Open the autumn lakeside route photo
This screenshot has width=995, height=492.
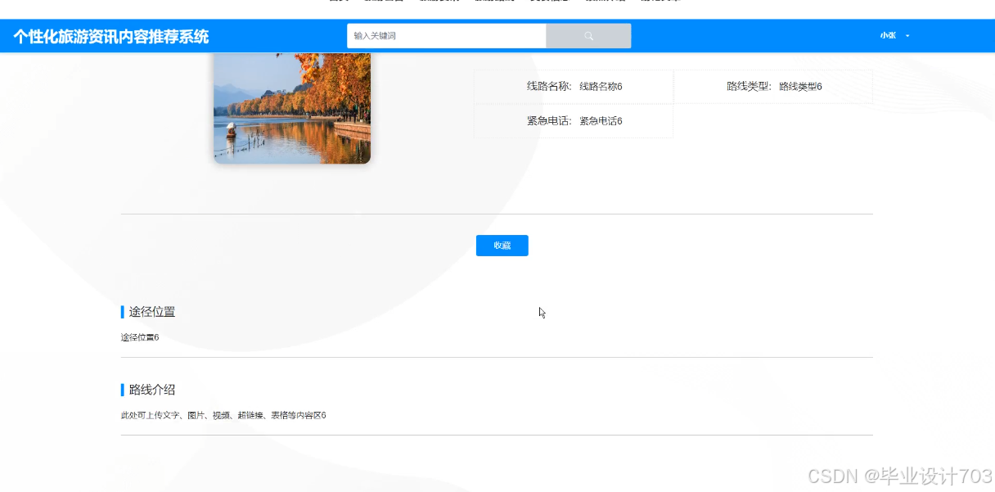click(292, 108)
